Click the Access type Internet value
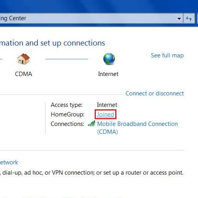Screen dimensions: 198x198 (x=107, y=105)
